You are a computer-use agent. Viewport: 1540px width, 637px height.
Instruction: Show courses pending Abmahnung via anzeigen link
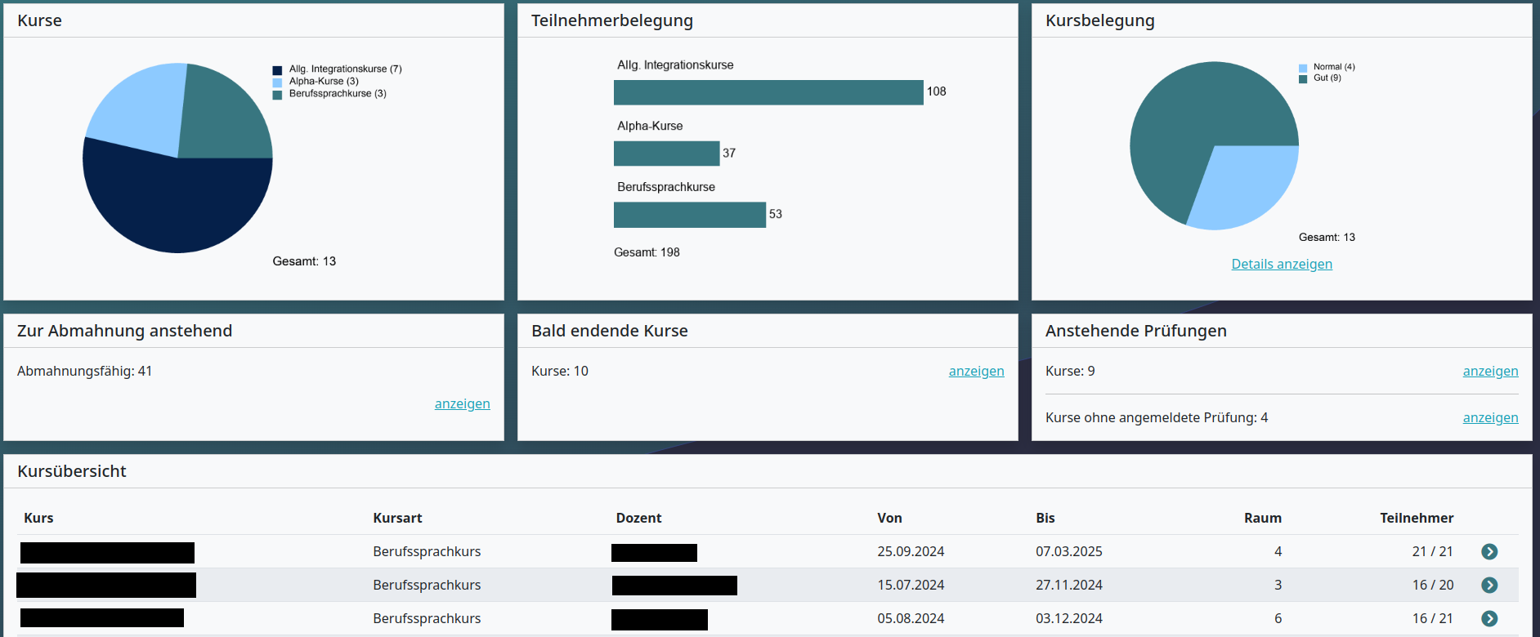[x=462, y=403]
